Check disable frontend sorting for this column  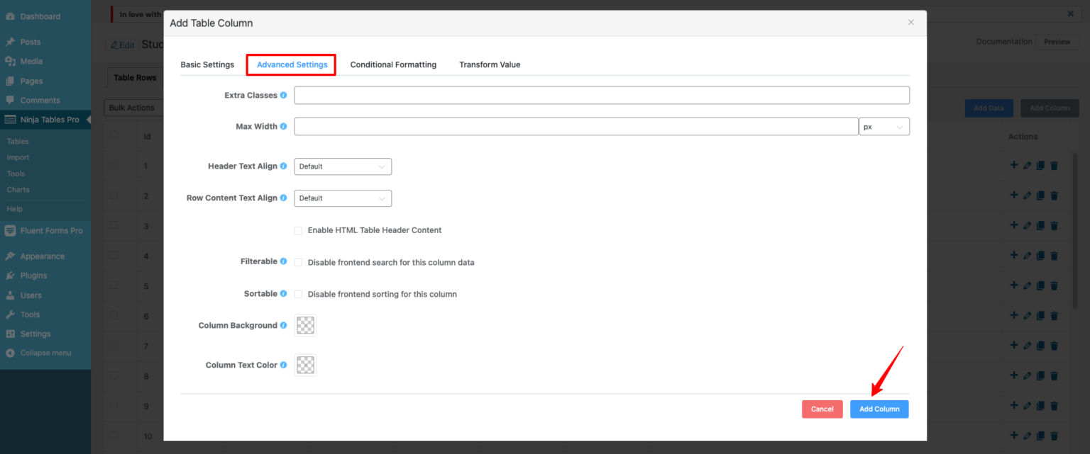click(298, 293)
